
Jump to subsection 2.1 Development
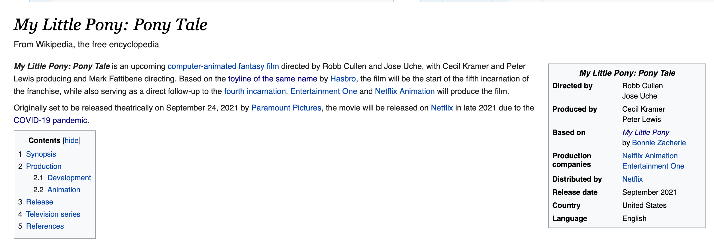[x=69, y=178]
